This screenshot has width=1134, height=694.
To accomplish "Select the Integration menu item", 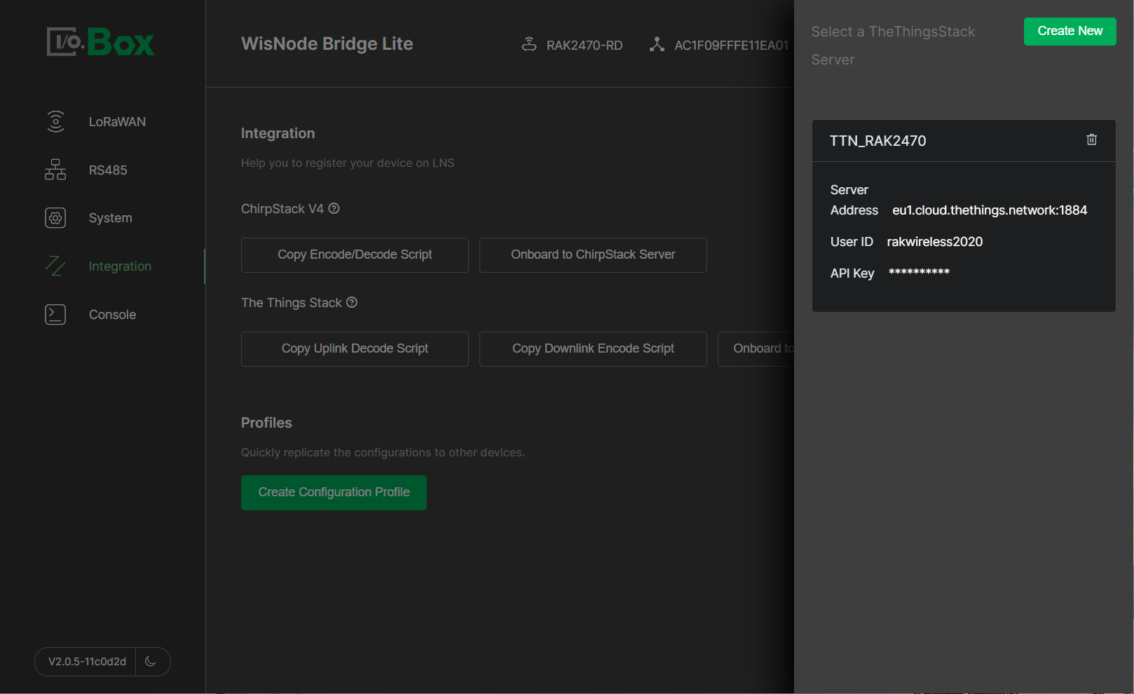I will pos(120,266).
